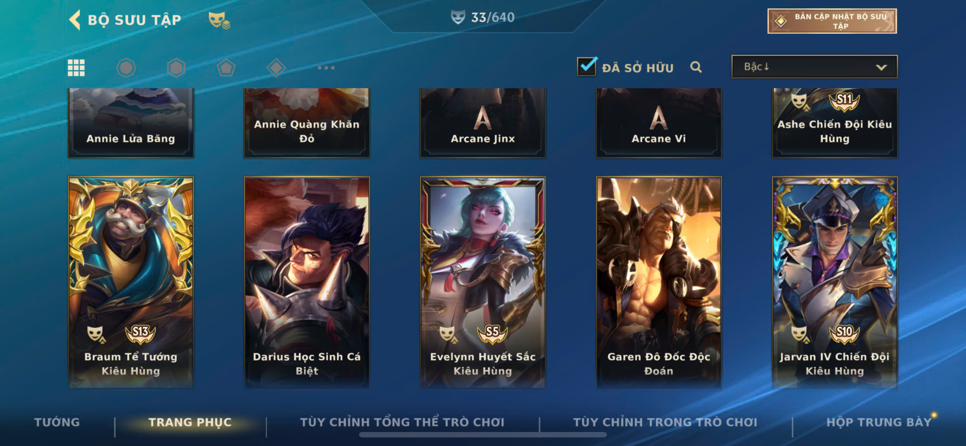This screenshot has height=446, width=966.
Task: Expand the Bậc sort dropdown
Action: pyautogui.click(x=814, y=67)
